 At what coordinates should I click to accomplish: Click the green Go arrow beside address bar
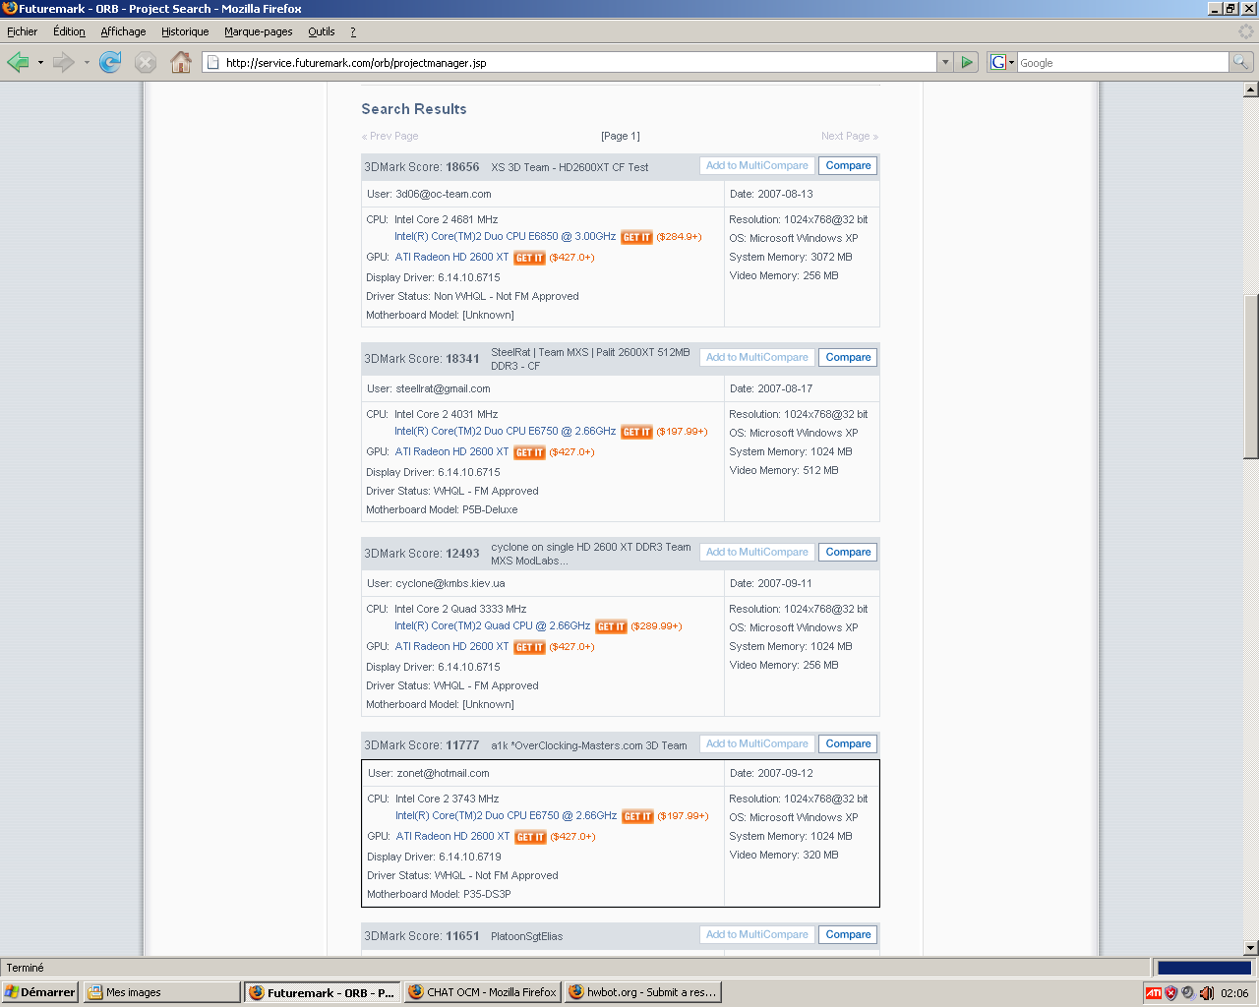(967, 62)
